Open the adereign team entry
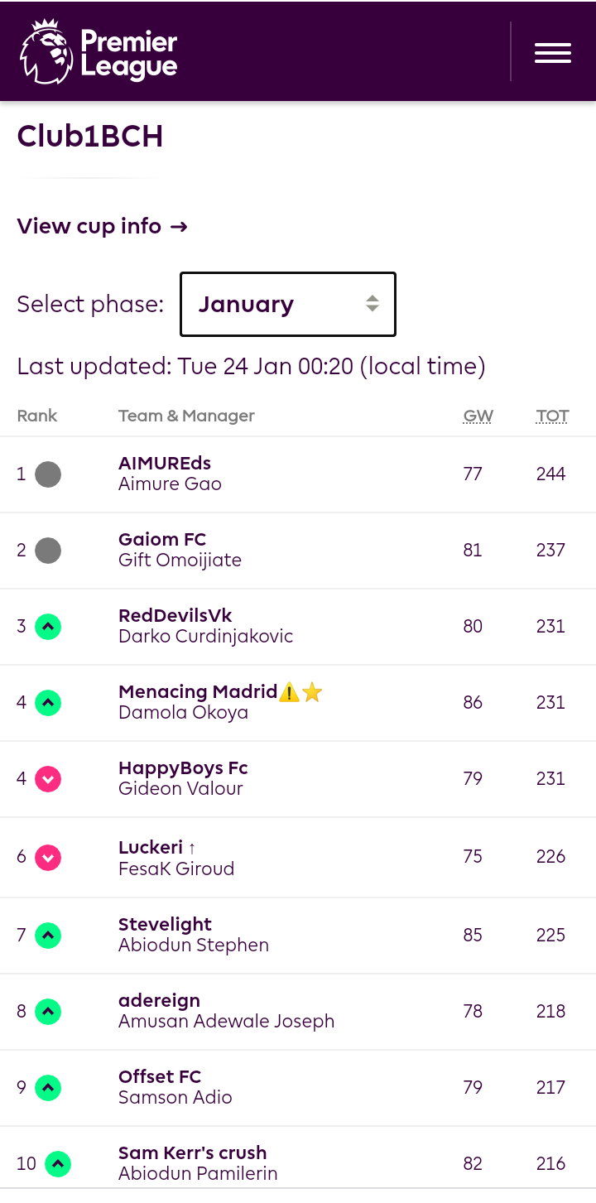Screen dimensions: 596x1203 pyautogui.click(x=159, y=1000)
